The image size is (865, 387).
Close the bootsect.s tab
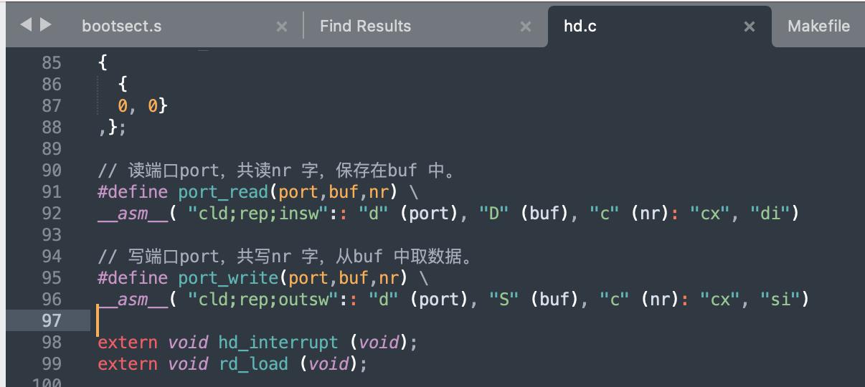click(282, 27)
